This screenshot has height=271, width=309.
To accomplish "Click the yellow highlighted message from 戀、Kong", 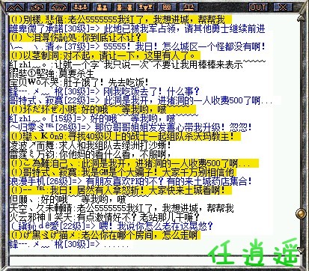I will coord(125,136).
